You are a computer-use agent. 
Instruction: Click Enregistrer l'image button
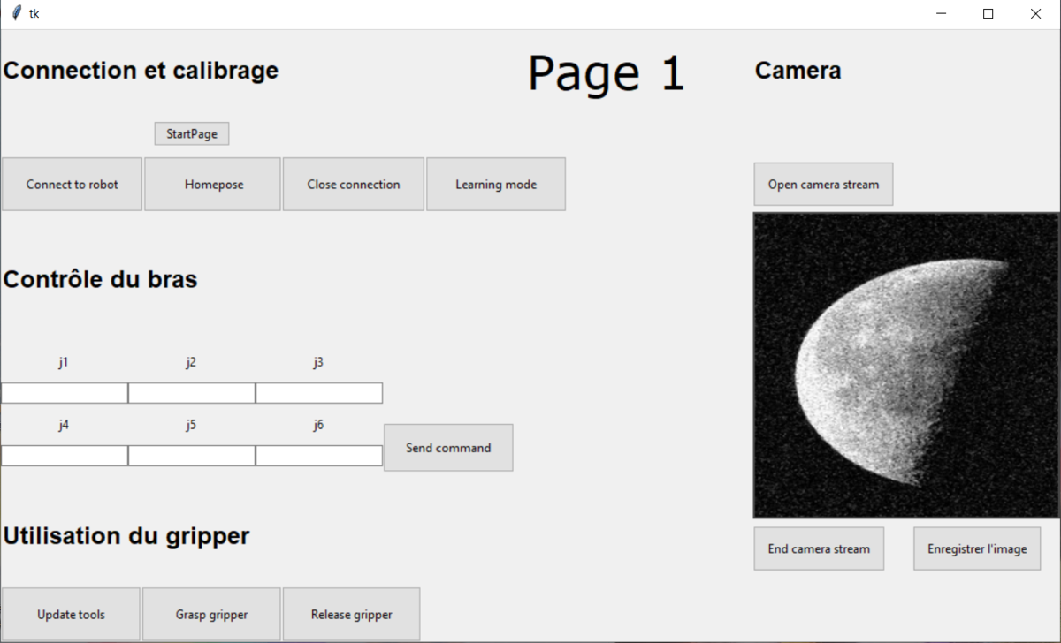[x=977, y=548]
